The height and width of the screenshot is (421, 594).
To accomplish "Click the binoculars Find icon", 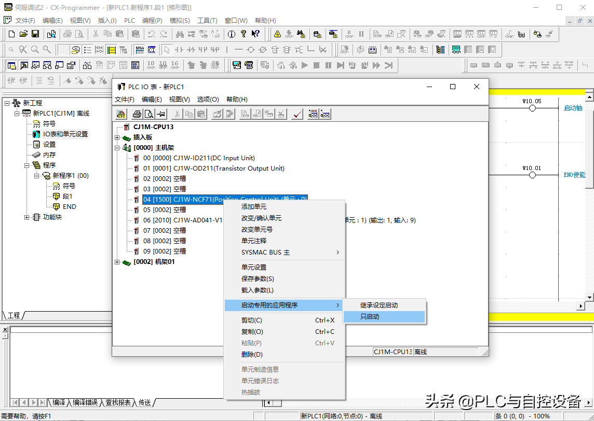I will coord(180,34).
